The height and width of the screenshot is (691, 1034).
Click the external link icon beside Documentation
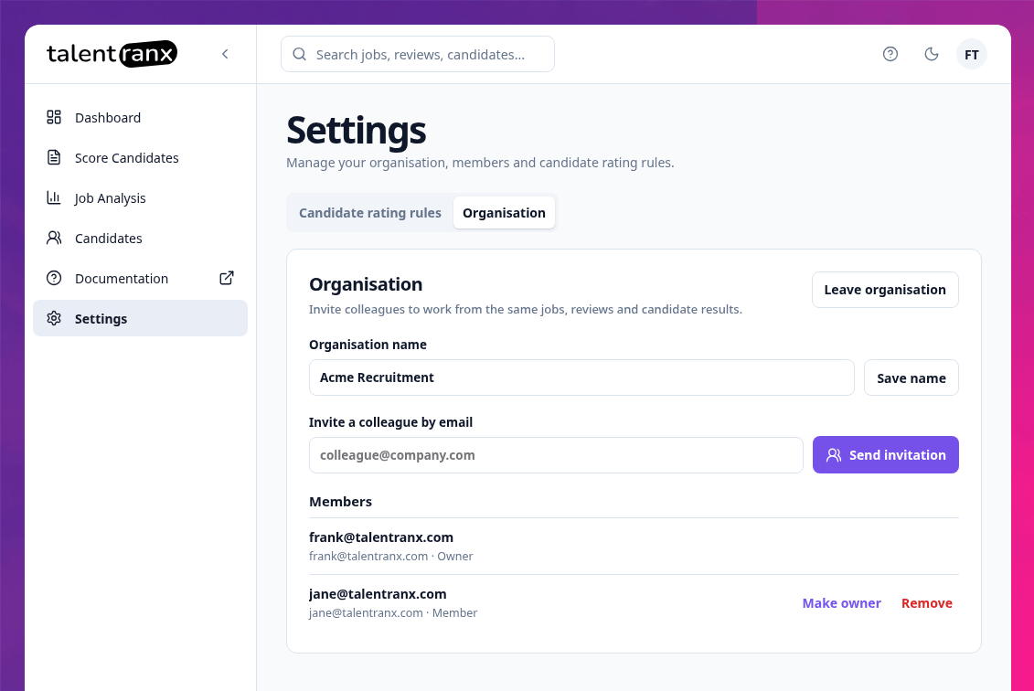226,278
